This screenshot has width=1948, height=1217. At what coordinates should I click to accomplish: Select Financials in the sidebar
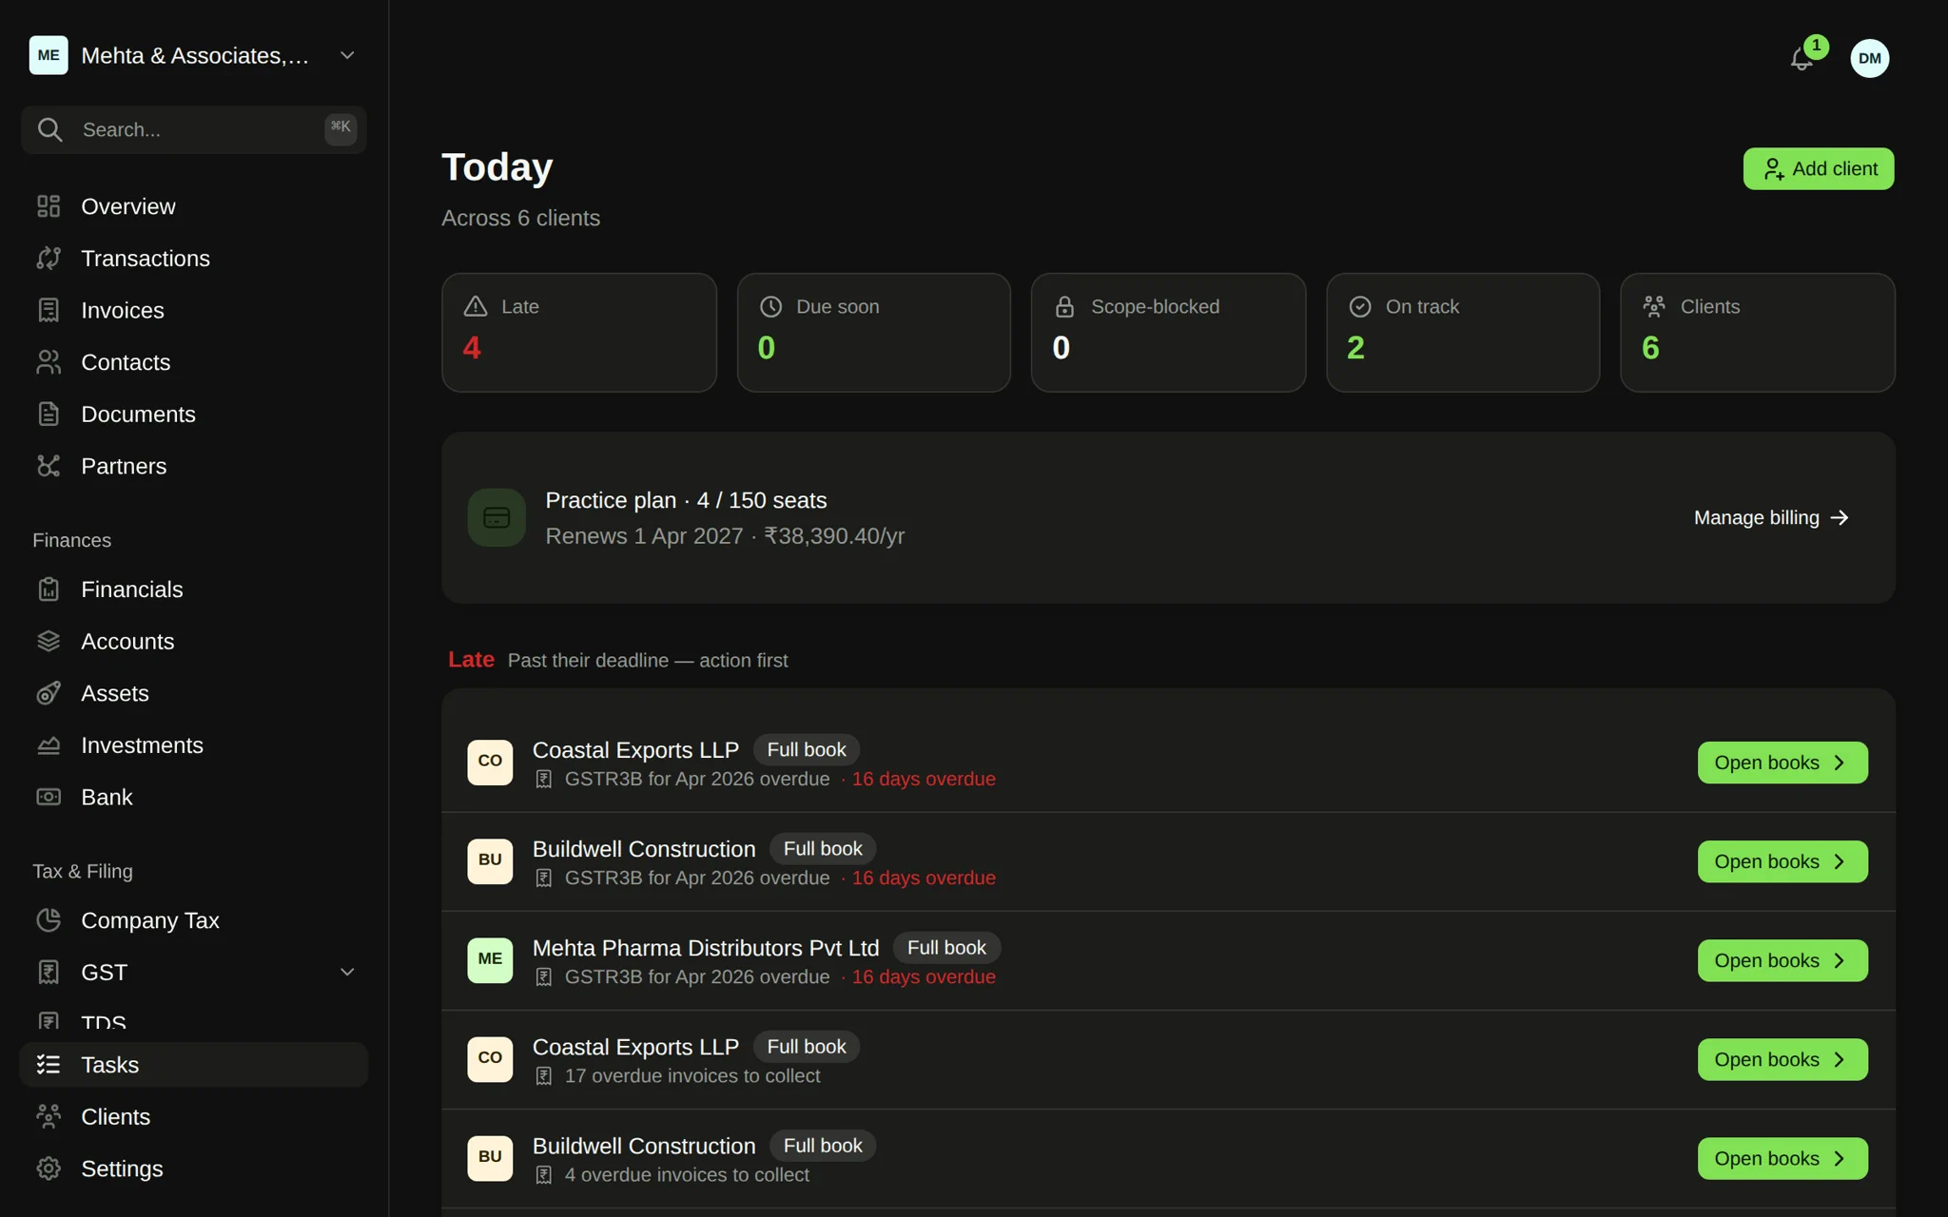coord(194,589)
